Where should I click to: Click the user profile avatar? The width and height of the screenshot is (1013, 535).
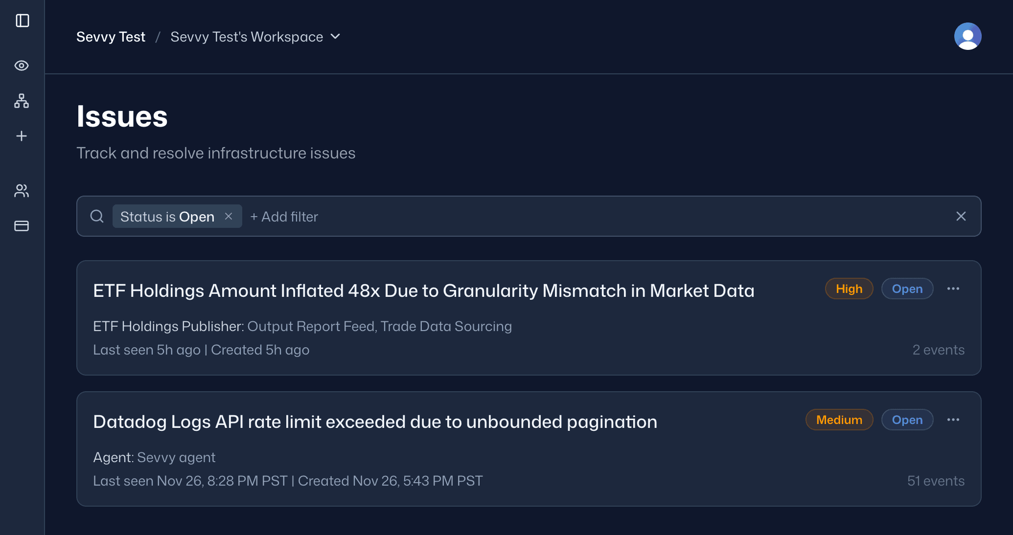[x=967, y=36]
